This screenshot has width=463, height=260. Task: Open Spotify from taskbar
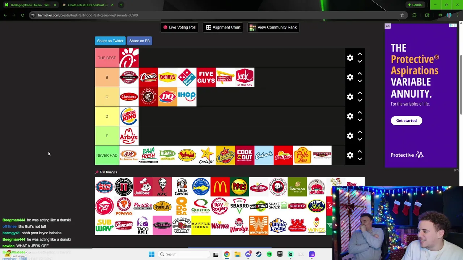tap(269, 254)
